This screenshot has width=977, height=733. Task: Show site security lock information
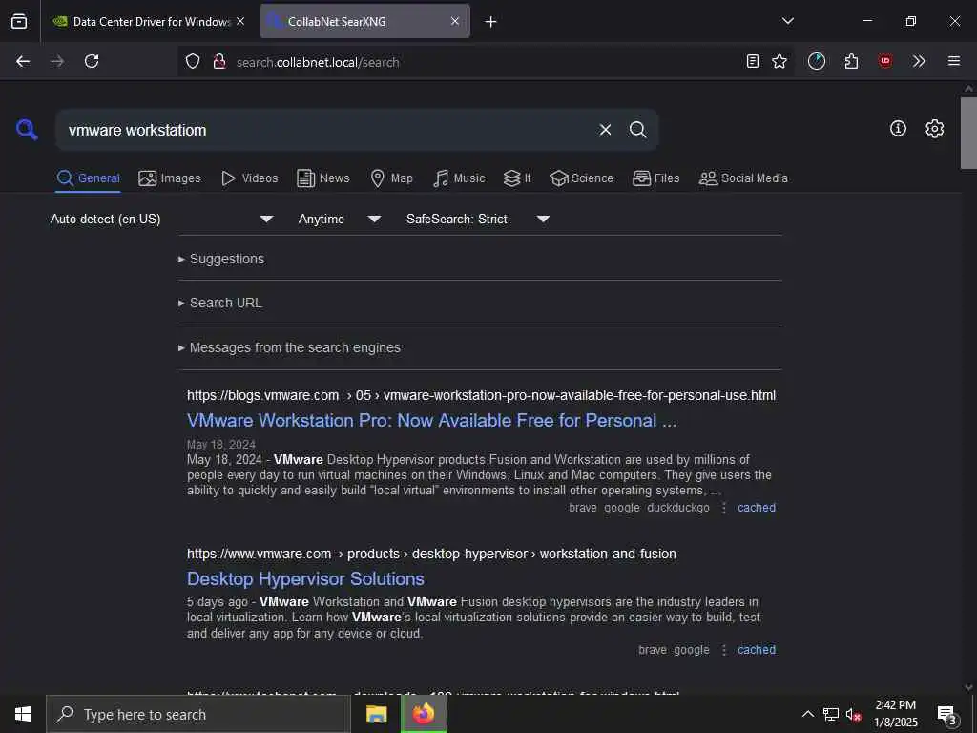[218, 61]
